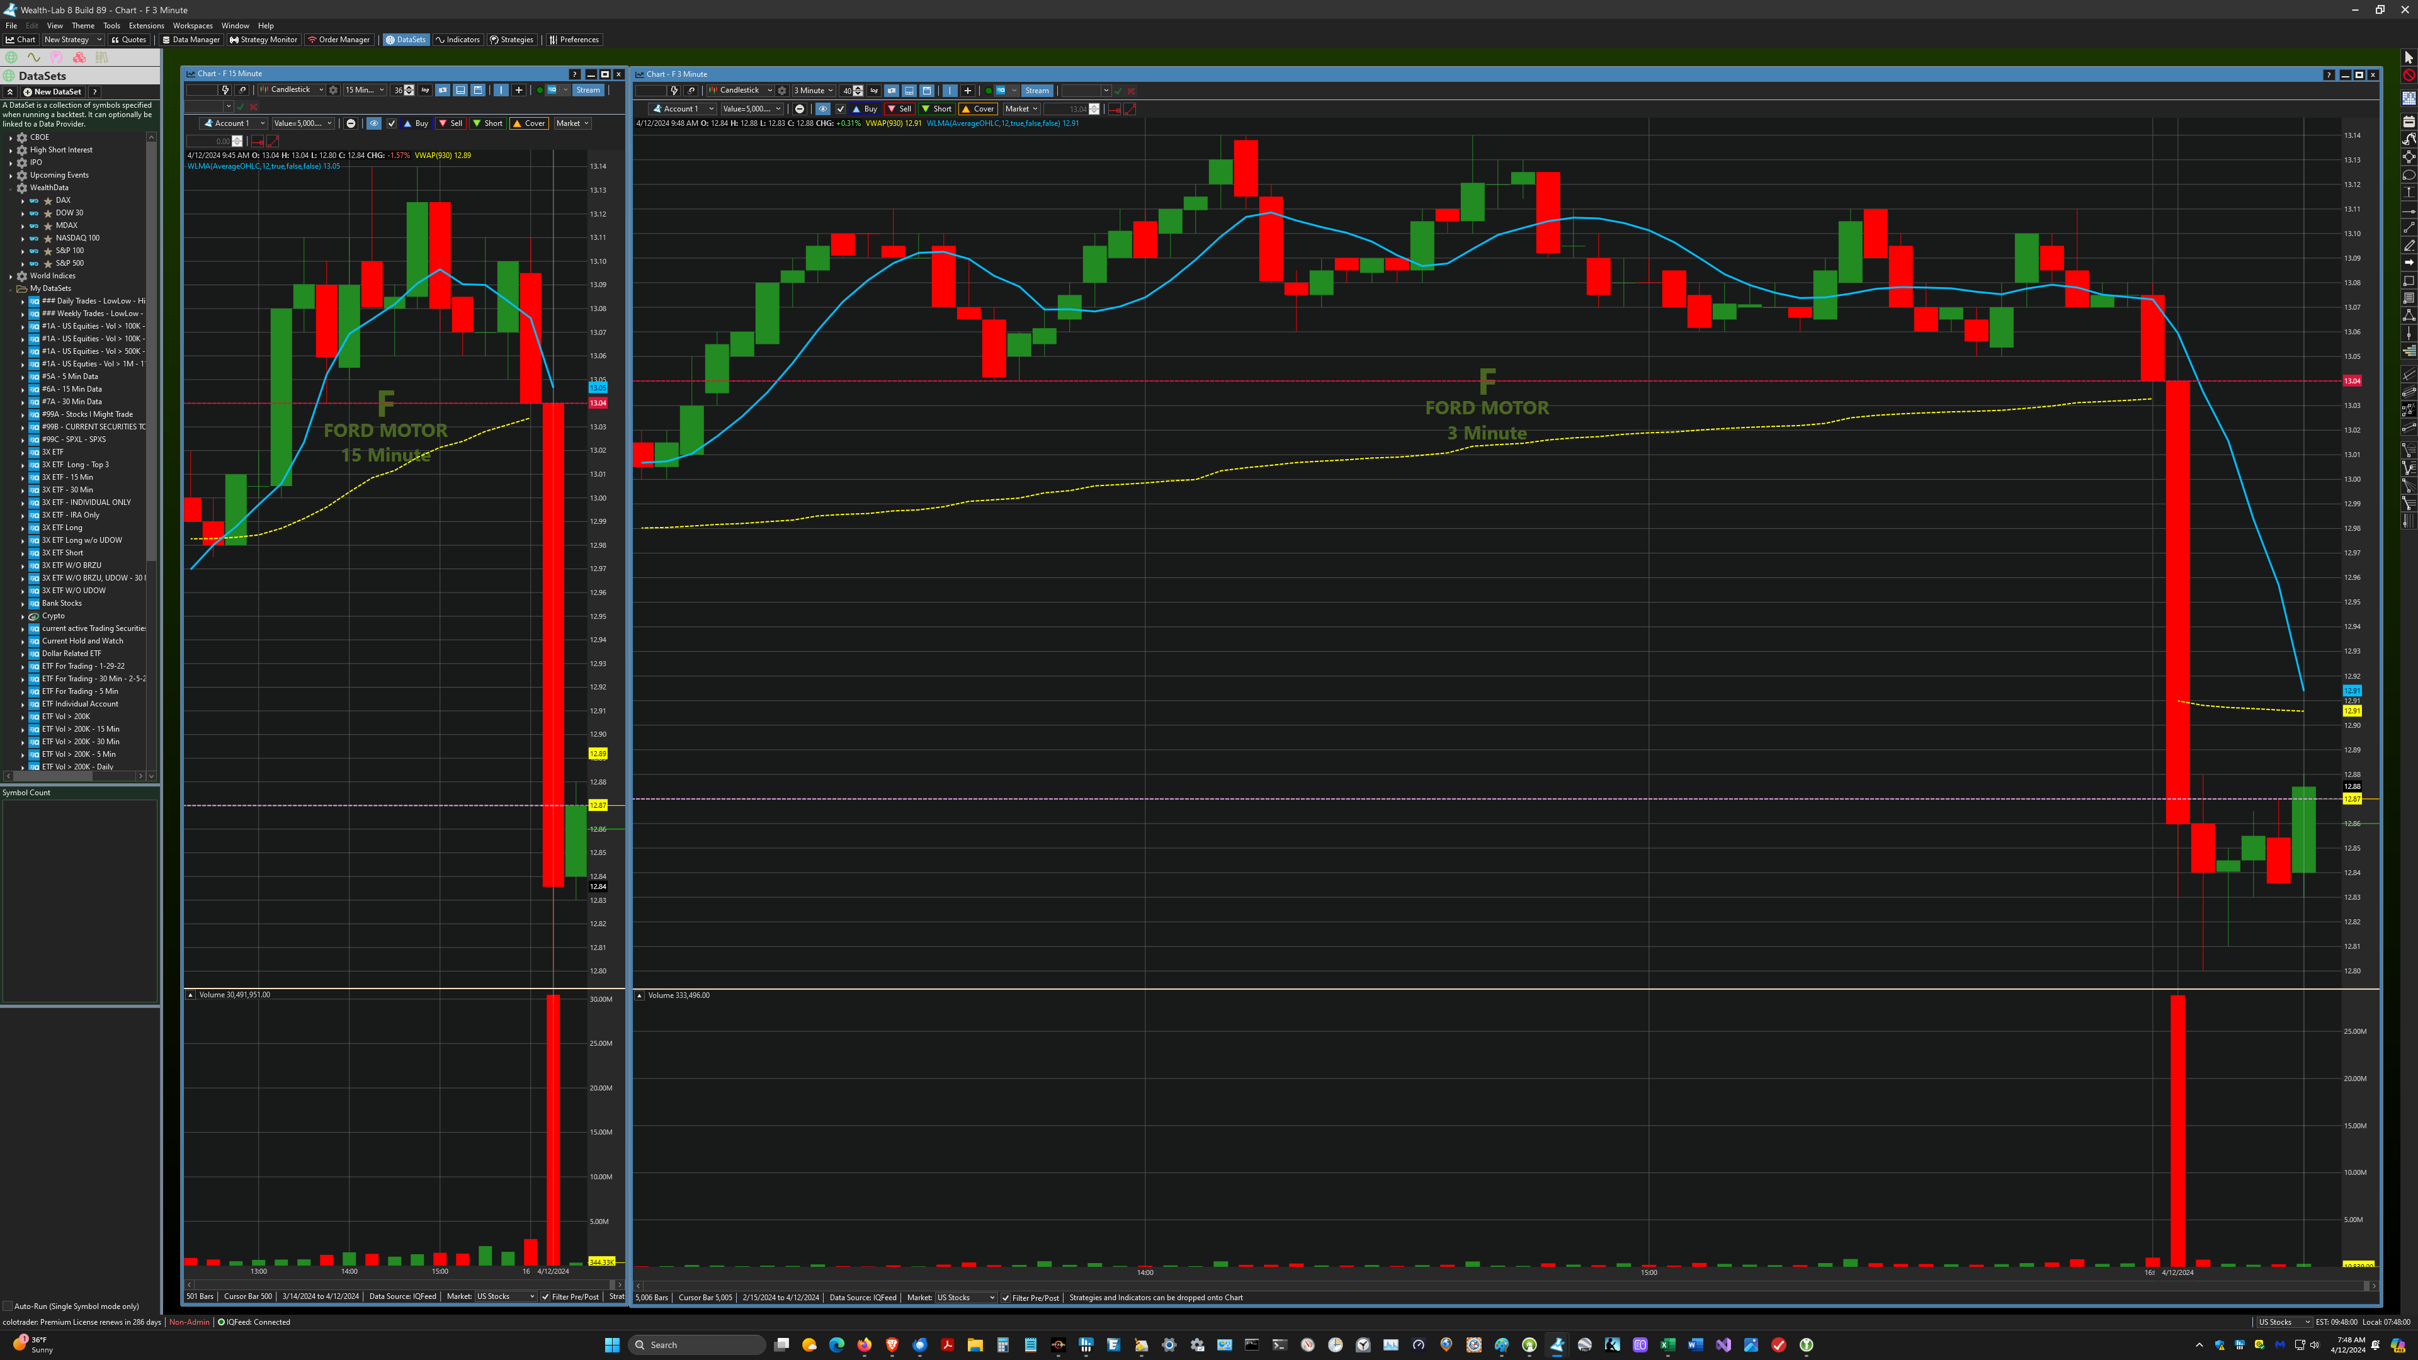Toggle Filter Pre/Post checkbox in 3 Minute chart
This screenshot has width=2418, height=1360.
(x=1006, y=1298)
